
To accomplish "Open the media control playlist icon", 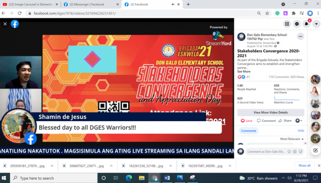I will (x=302, y=13).
